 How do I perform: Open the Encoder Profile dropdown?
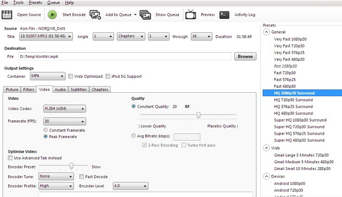pyautogui.click(x=56, y=186)
